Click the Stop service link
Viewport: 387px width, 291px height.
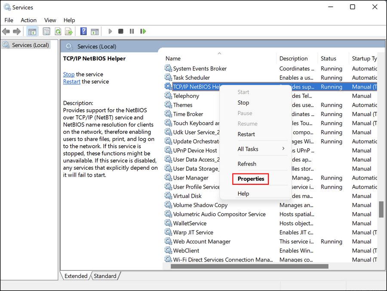[x=68, y=74]
